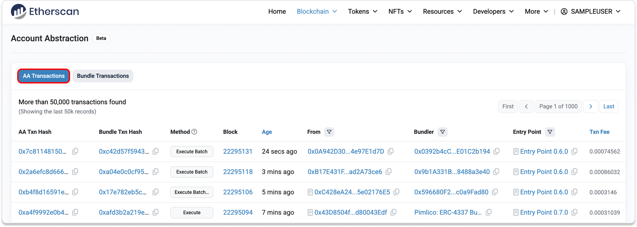Jump to the Last page
Image resolution: width=637 pixels, height=227 pixels.
pyautogui.click(x=608, y=107)
